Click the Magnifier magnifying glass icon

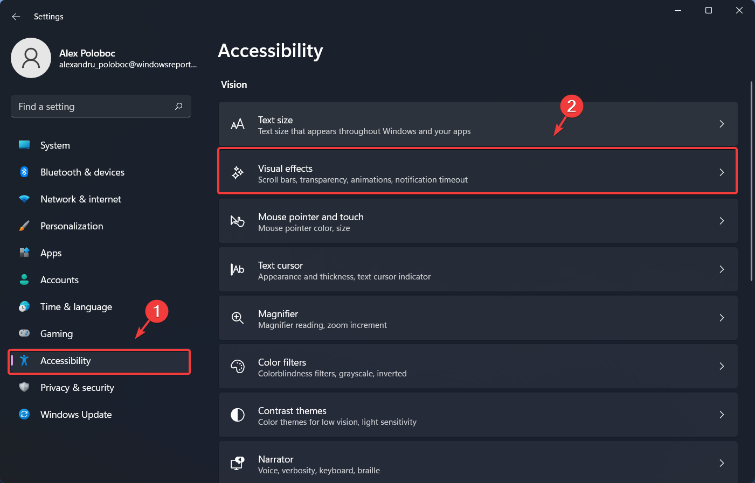[238, 318]
